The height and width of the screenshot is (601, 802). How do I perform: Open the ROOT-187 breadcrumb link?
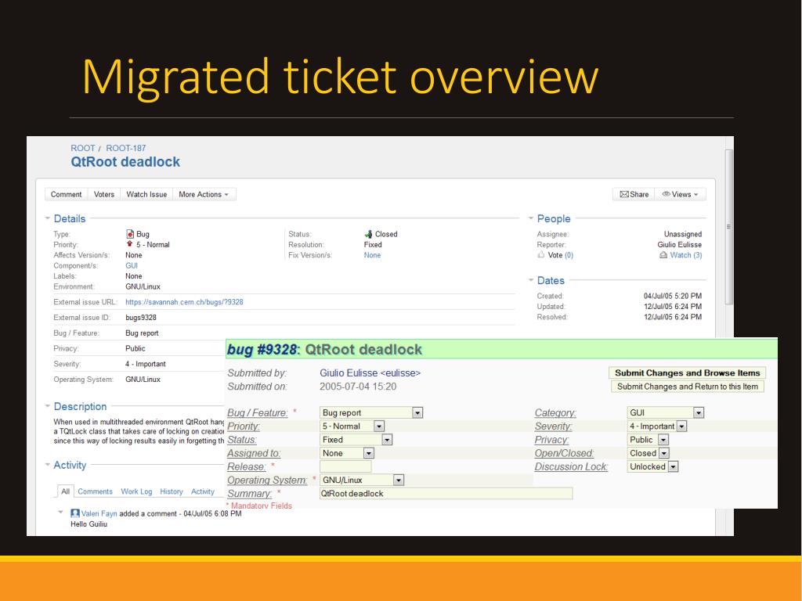(126, 148)
